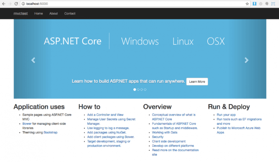279x162 pixels.
Task: Click the How to heading
Action: 90,107
